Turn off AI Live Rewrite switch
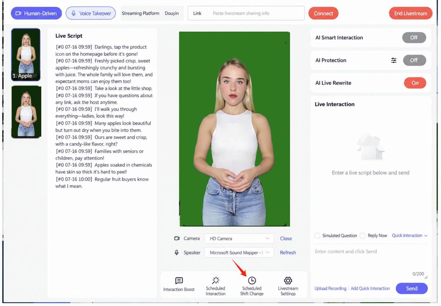This screenshot has width=441, height=306. click(415, 83)
